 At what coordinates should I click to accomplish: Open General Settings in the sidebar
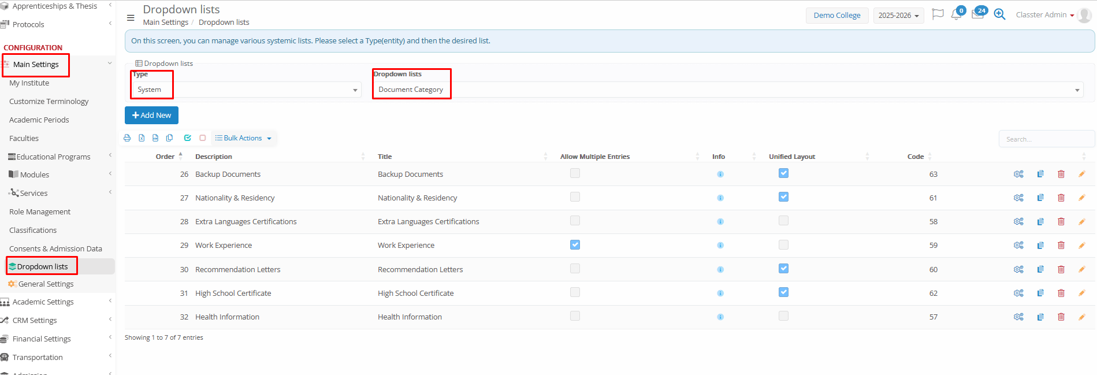tap(46, 284)
